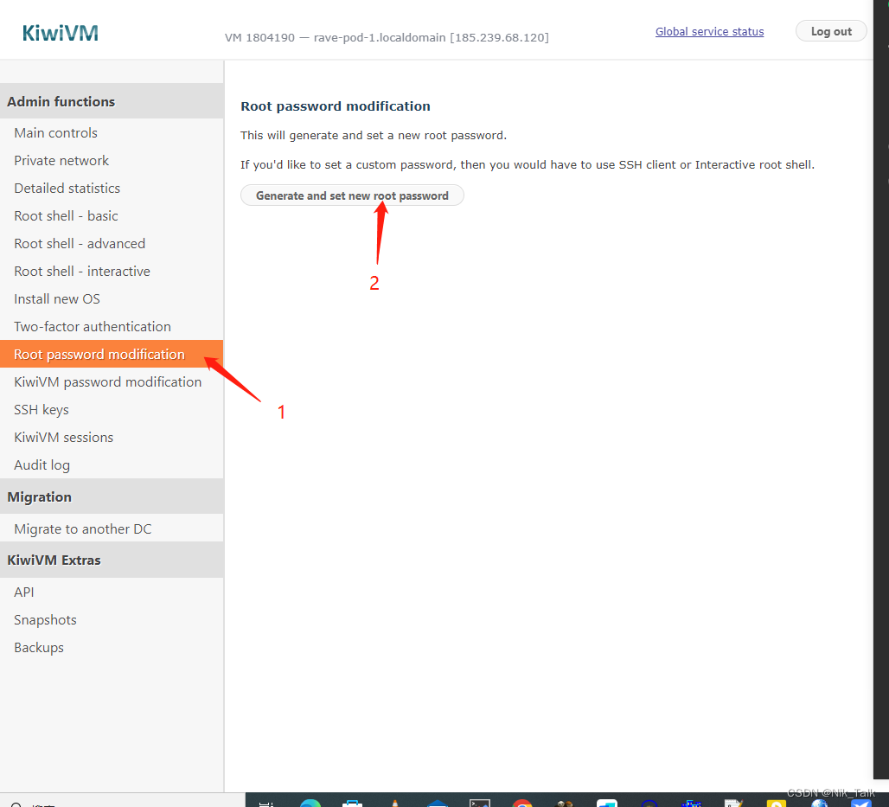Open KiwiVM password modification
The image size is (889, 807).
[x=108, y=382]
